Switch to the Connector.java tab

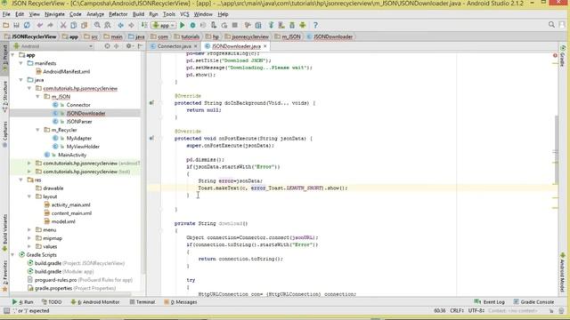click(175, 46)
